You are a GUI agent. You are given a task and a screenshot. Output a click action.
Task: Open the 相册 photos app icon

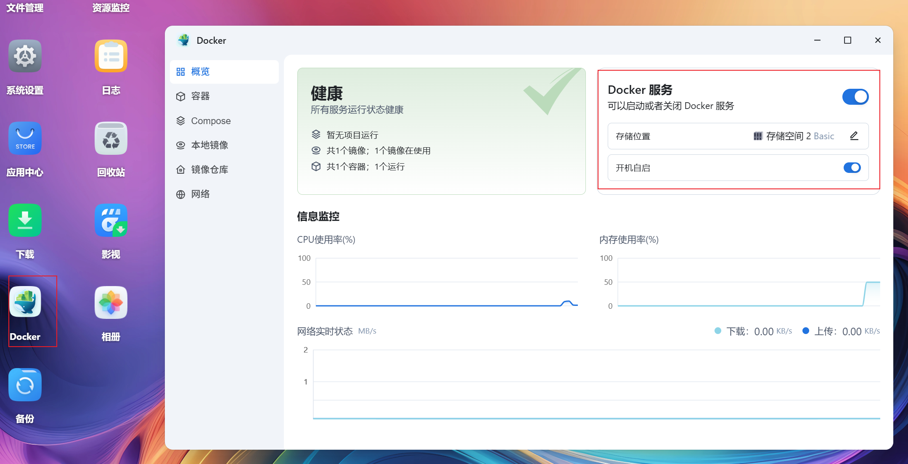111,302
